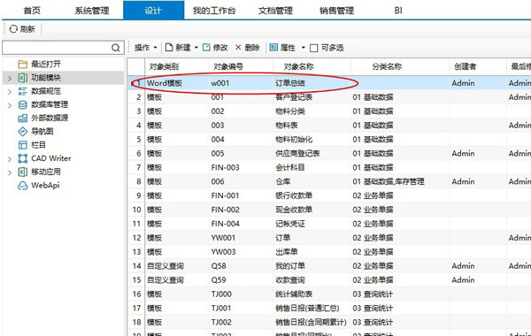The height and width of the screenshot is (336, 531).
Task: Click the CAD Writer icon
Action: pos(23,158)
